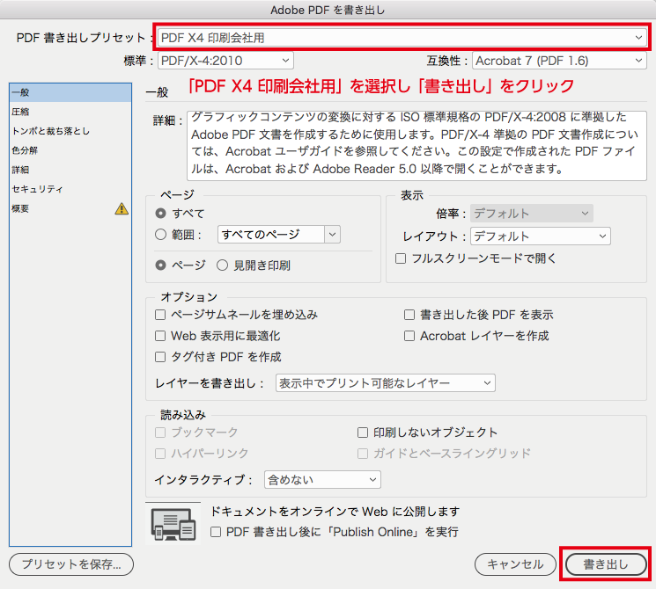The height and width of the screenshot is (589, 656).
Task: Toggle Acrobat レイヤーを作成 checkbox
Action: tap(409, 336)
